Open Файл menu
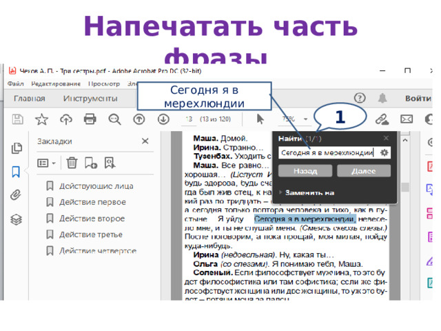Screen dimensions: 441x331 tap(15, 83)
